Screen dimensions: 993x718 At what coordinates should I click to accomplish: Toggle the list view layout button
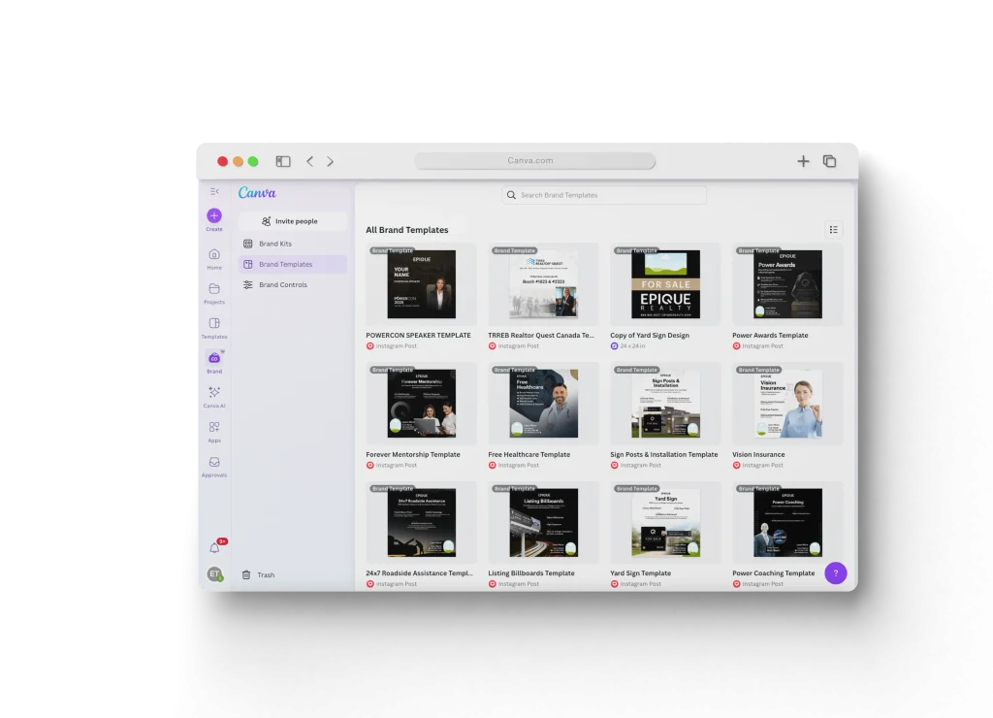(833, 230)
